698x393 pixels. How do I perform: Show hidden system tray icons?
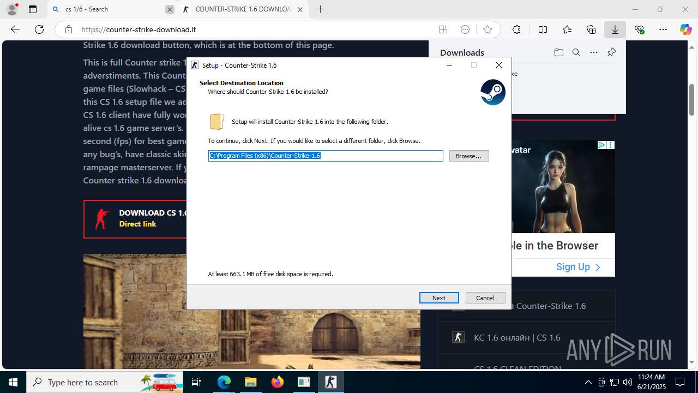tap(588, 382)
